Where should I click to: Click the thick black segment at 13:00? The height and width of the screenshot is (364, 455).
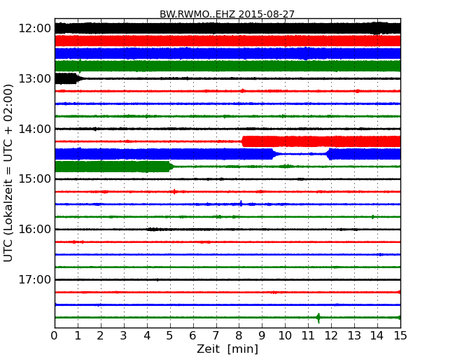[68, 78]
